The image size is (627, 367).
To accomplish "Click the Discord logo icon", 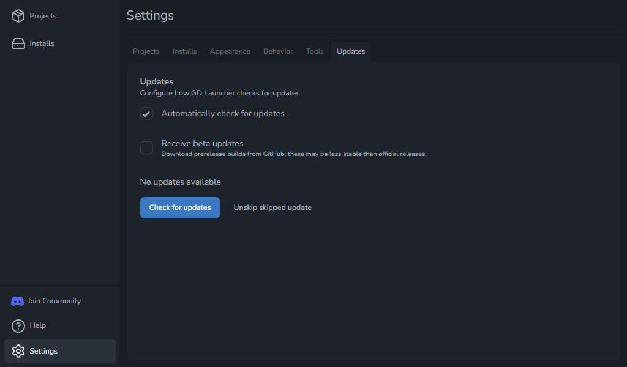I will tap(17, 301).
